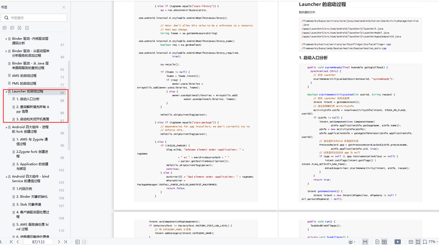Click the bookmark flag icon beside '3. Stub 对象传递'
The image size is (439, 245).
(x=14, y=205)
